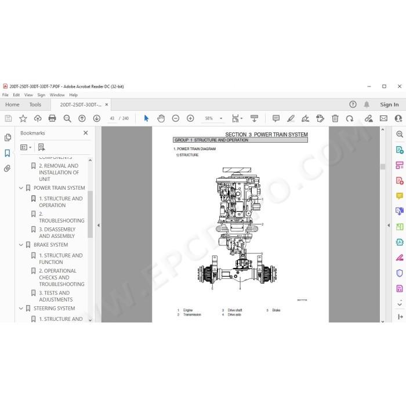
Task: Open zoom level dropdown arrow
Action: click(x=221, y=118)
